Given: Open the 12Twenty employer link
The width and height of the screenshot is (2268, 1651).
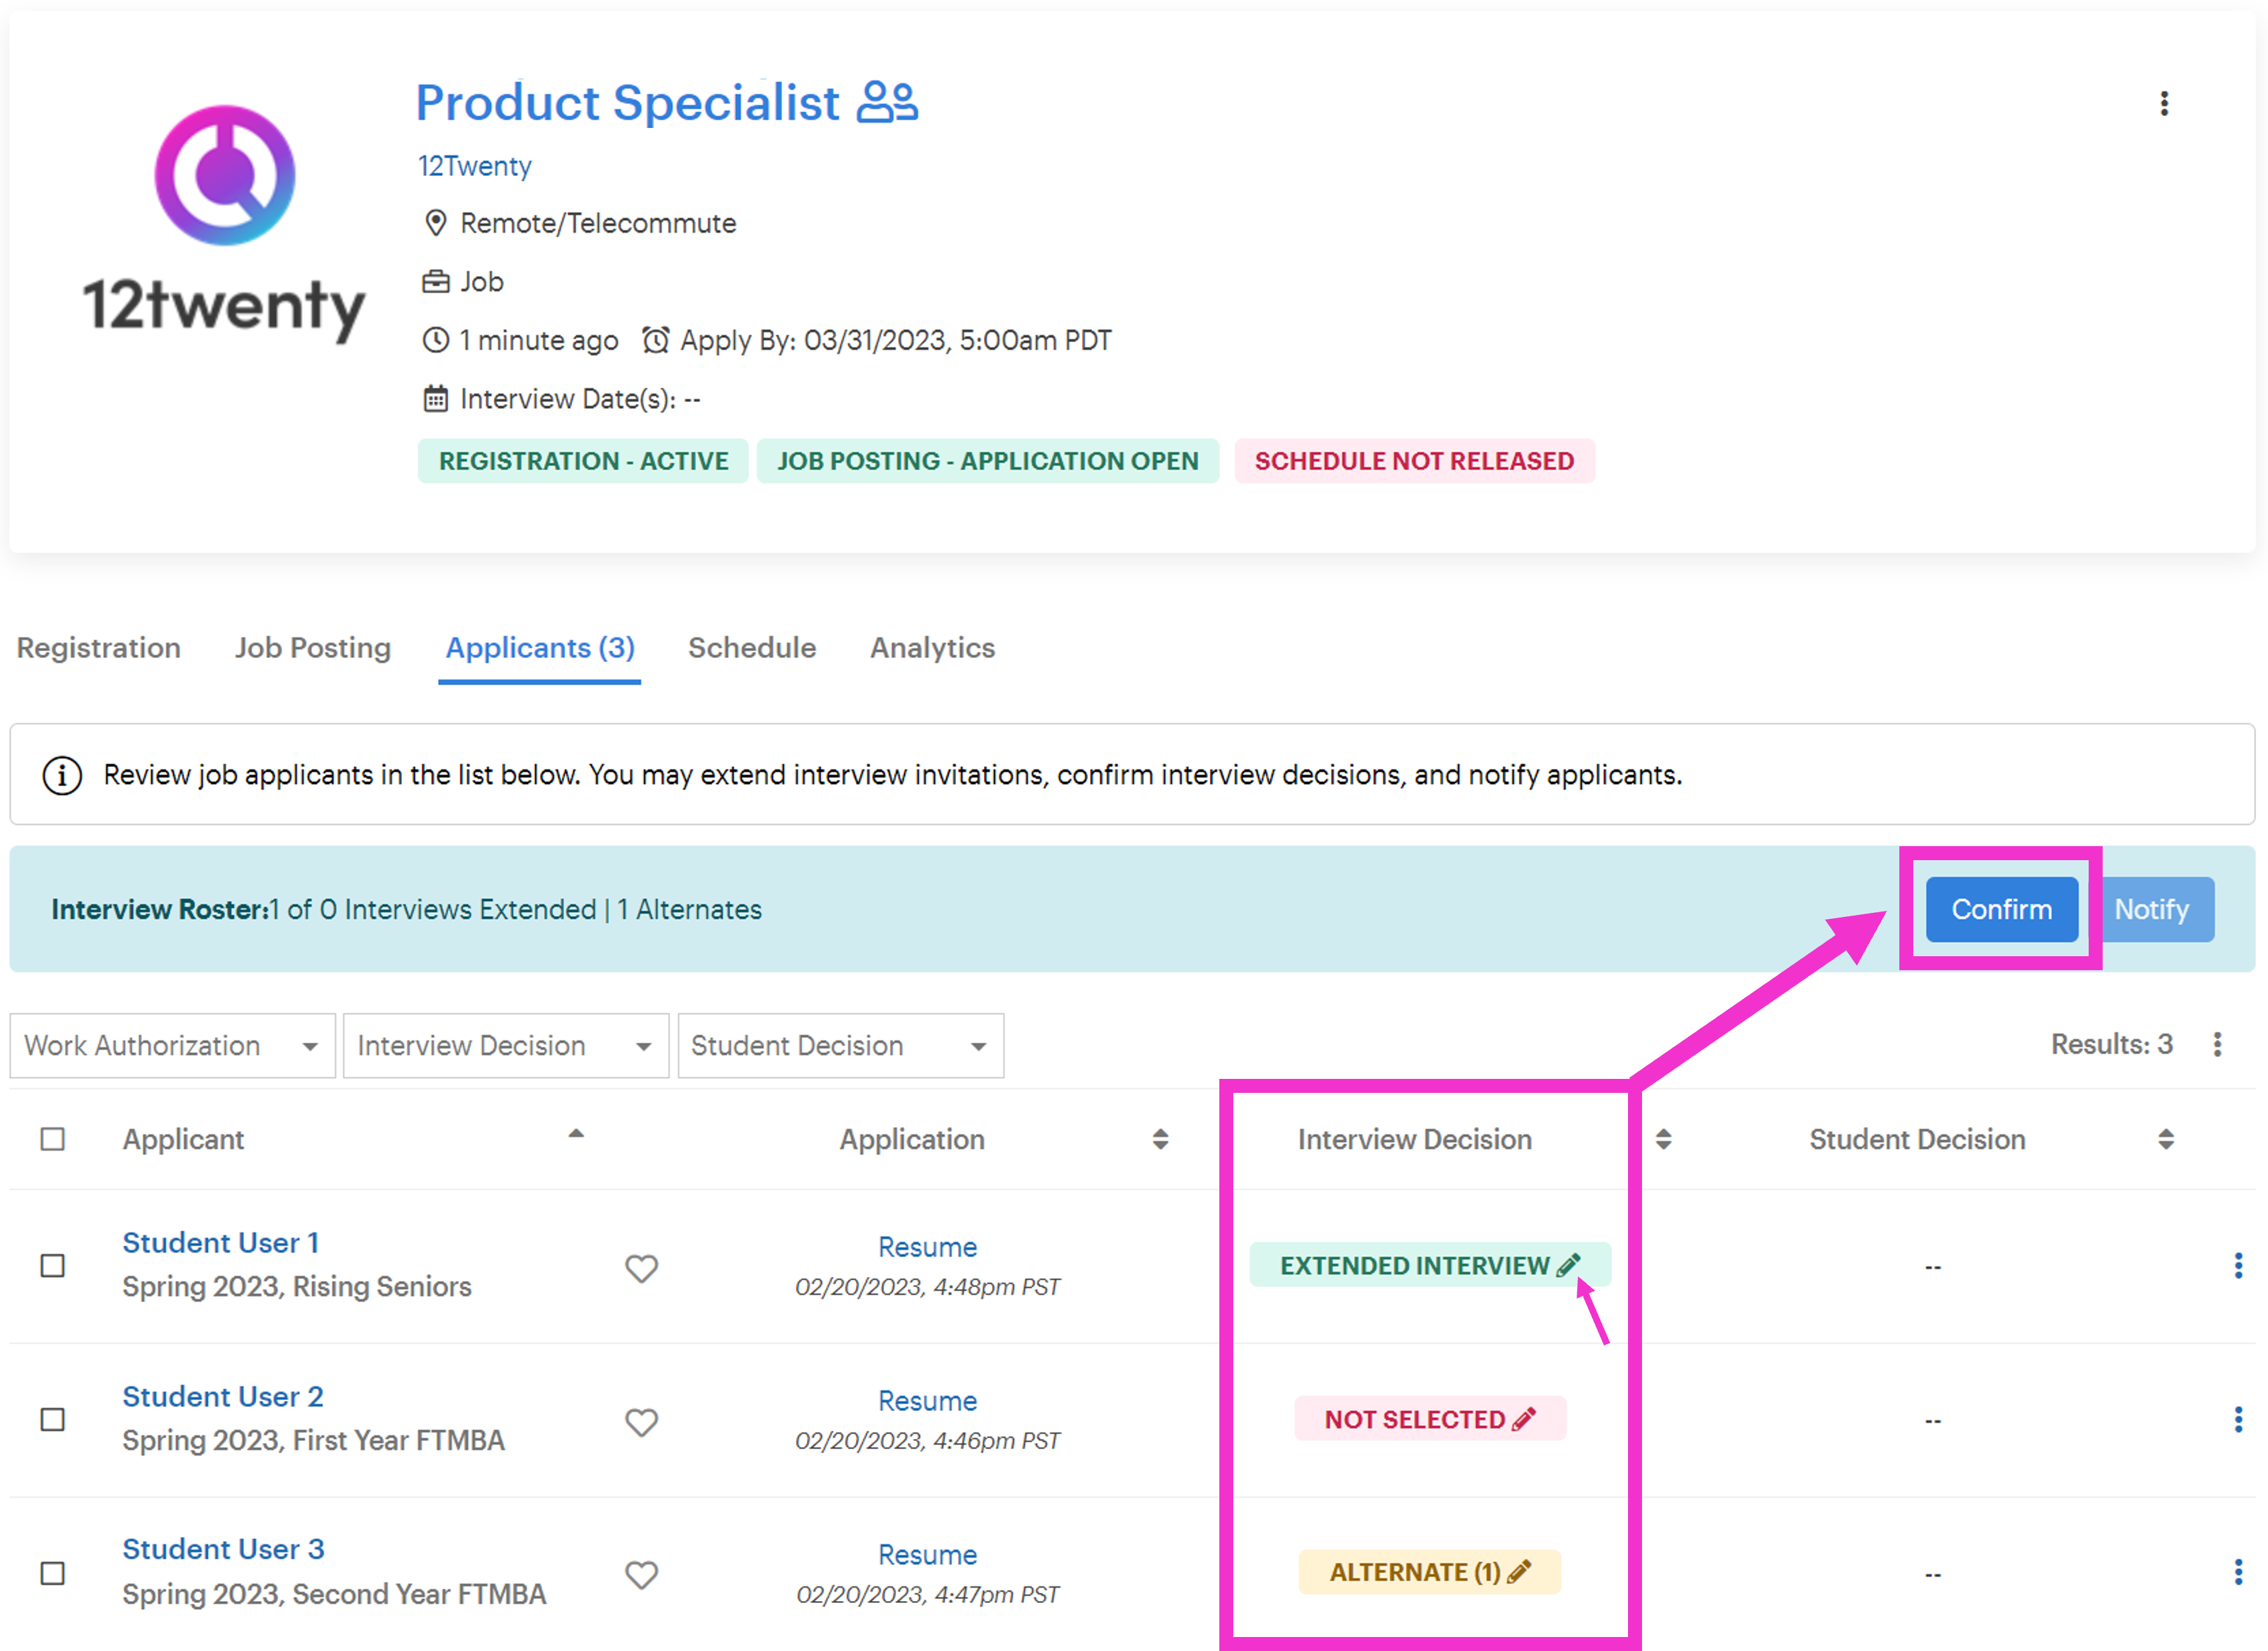Looking at the screenshot, I should (475, 166).
